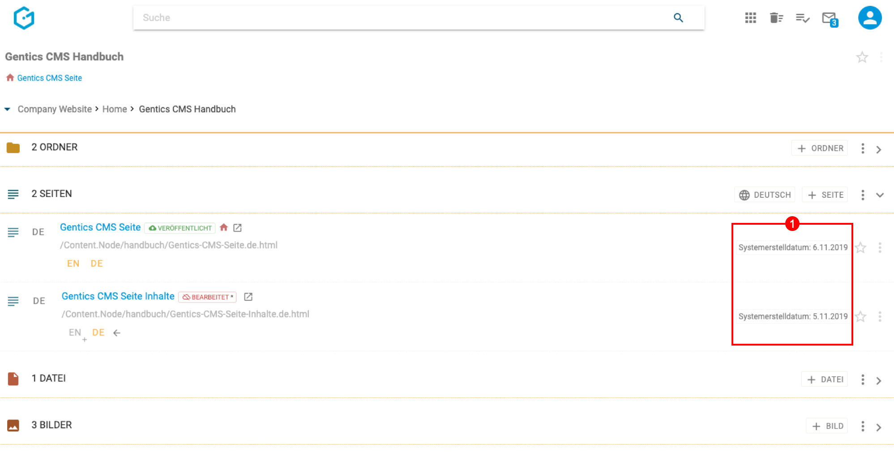Expand the 1 Datei list
Viewport: 894px width, 470px height.
[879, 381]
